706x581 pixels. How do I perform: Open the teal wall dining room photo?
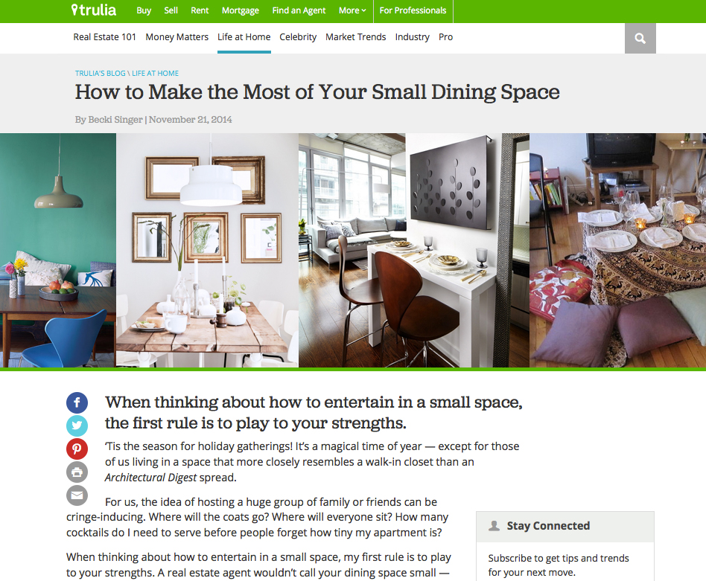(58, 250)
